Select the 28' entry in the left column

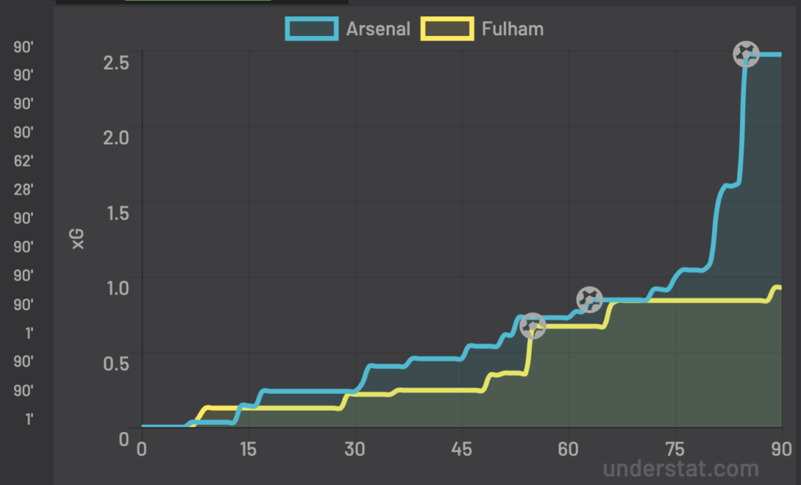tap(23, 190)
